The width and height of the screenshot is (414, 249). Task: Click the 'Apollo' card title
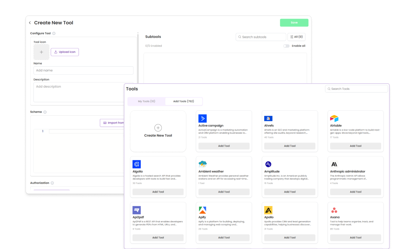[269, 217]
